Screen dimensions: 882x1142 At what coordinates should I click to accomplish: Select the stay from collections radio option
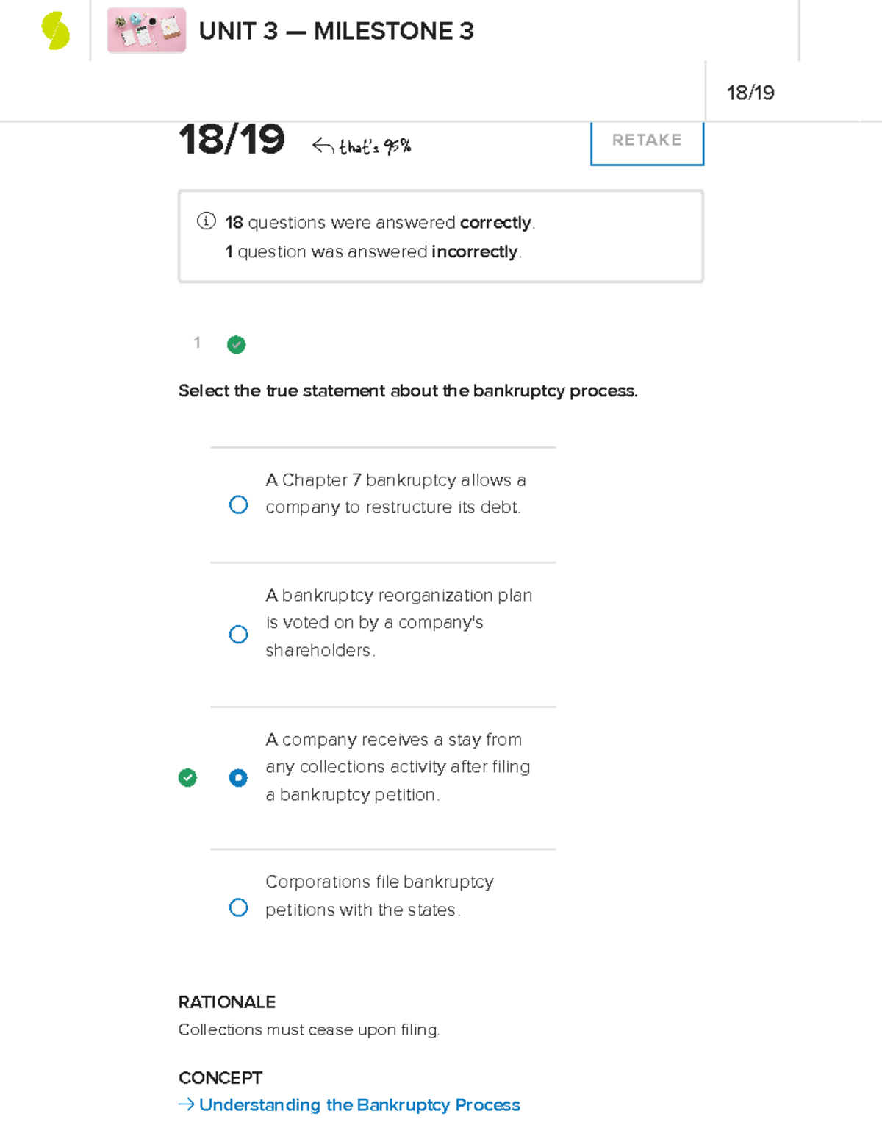click(238, 777)
